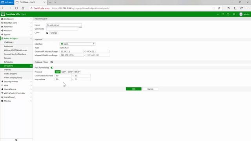Click OK to save the virtual IP

tap(134, 89)
